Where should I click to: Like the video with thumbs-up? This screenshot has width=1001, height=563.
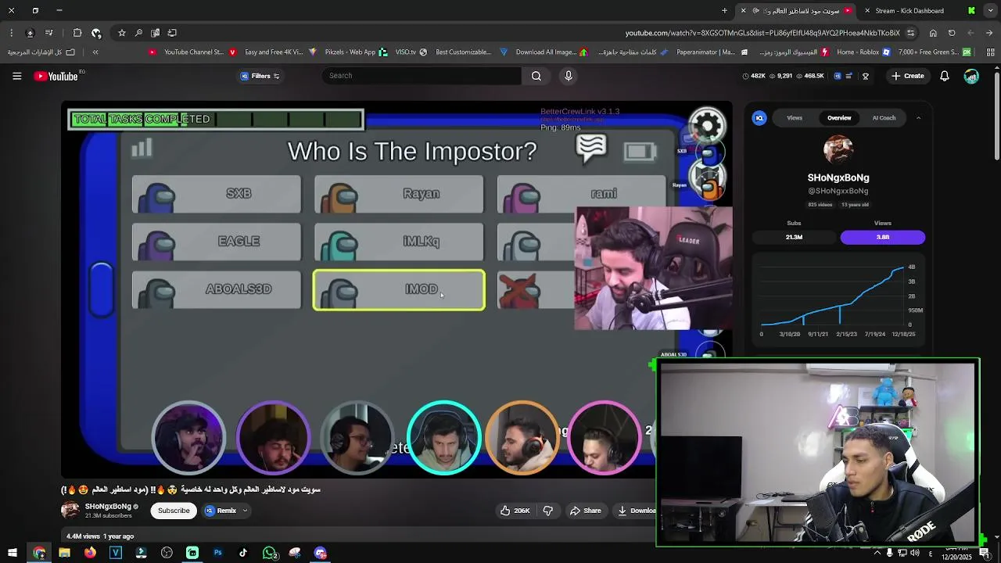coord(516,511)
